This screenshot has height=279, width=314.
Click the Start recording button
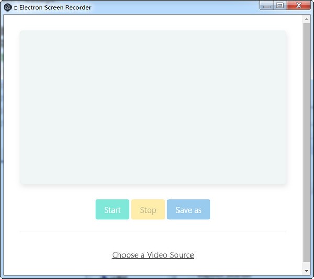click(113, 209)
